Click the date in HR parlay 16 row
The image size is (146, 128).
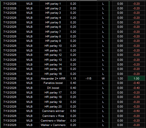click(10, 74)
